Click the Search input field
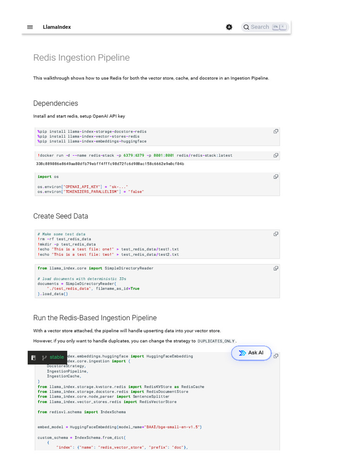Image resolution: width=357 pixels, height=476 pixels. [x=265, y=27]
